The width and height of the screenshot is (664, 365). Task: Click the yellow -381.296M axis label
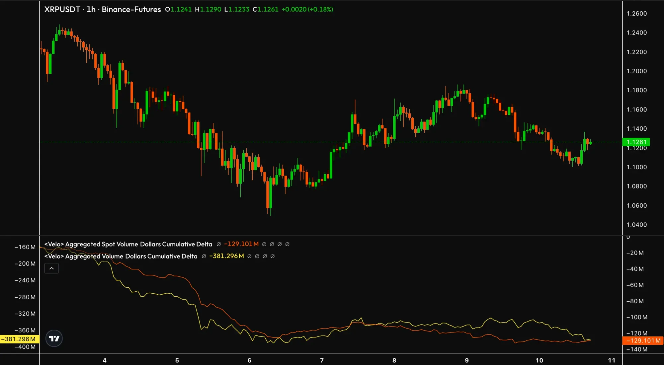pyautogui.click(x=20, y=339)
